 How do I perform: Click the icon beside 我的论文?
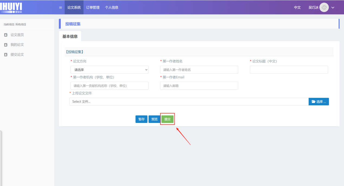click(x=6, y=45)
